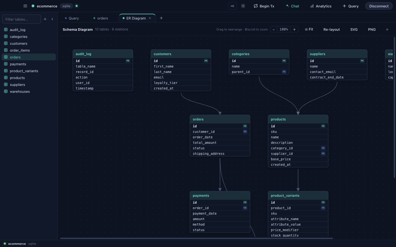The image size is (396, 247).
Task: Switch to the orders tab
Action: point(101,18)
